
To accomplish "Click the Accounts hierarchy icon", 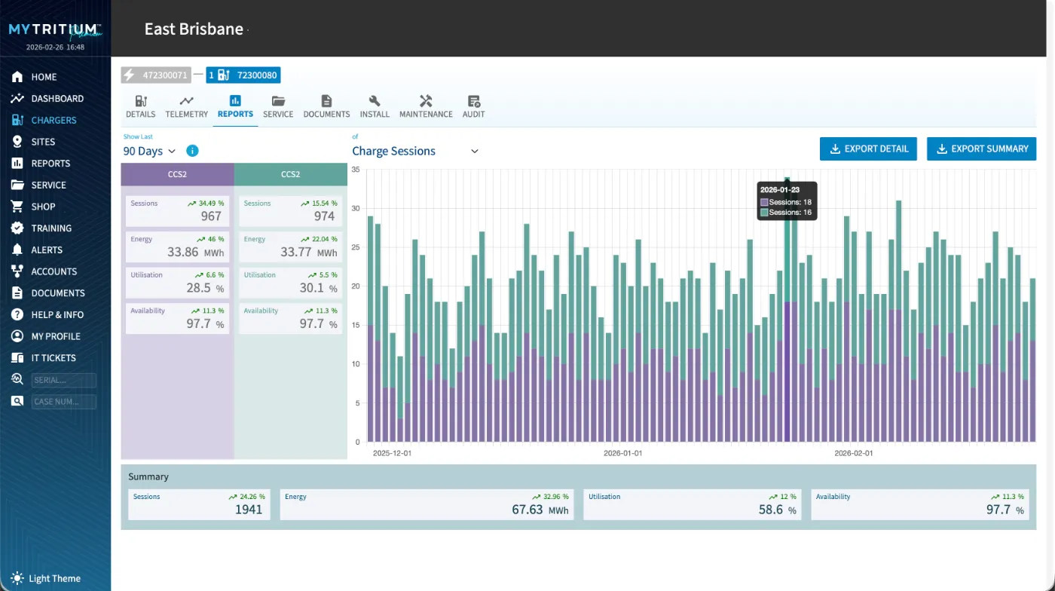I will (17, 271).
